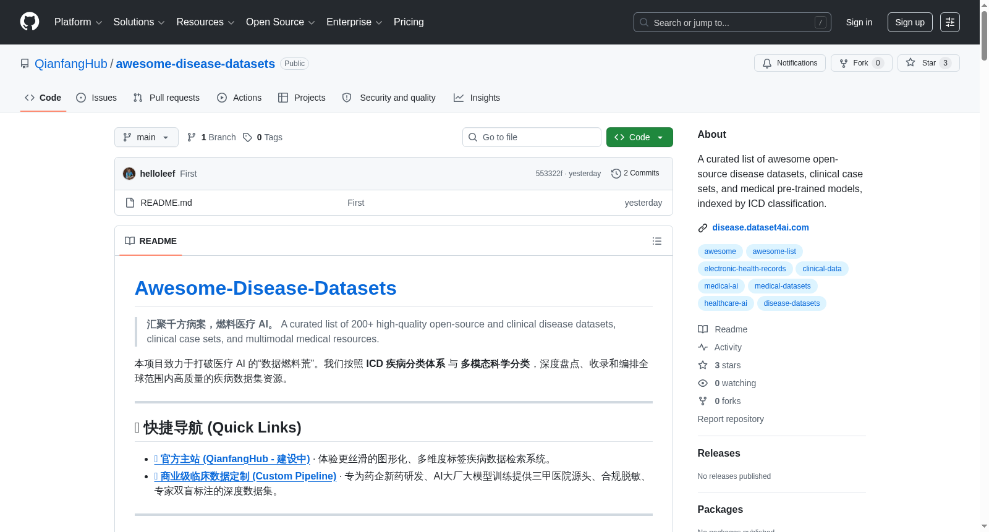Expand the Resources menu

tap(205, 22)
